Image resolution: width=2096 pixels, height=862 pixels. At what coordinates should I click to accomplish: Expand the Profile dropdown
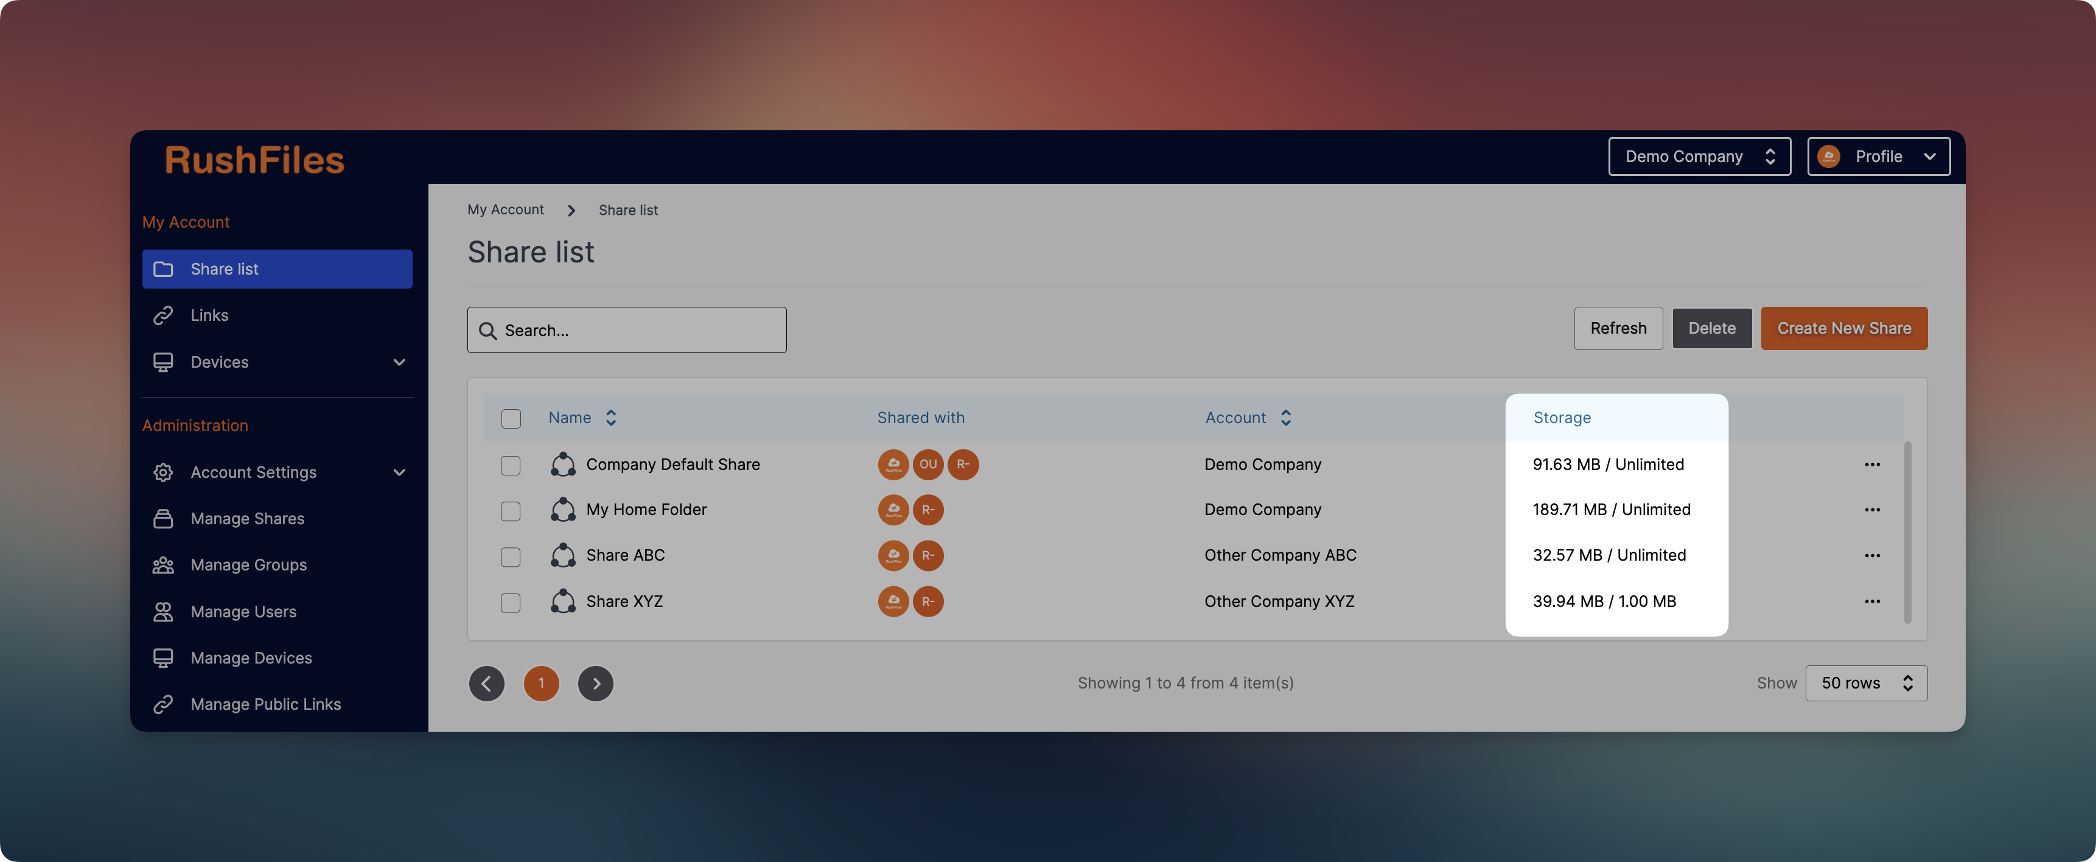(x=1878, y=156)
